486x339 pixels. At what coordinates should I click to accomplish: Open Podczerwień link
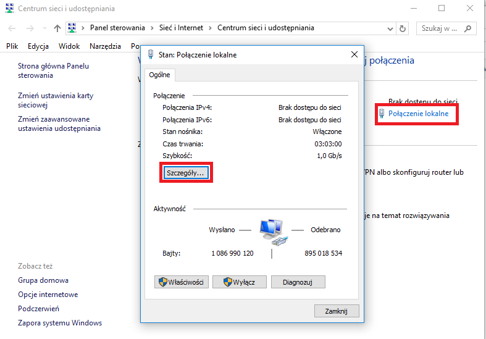pyautogui.click(x=38, y=309)
